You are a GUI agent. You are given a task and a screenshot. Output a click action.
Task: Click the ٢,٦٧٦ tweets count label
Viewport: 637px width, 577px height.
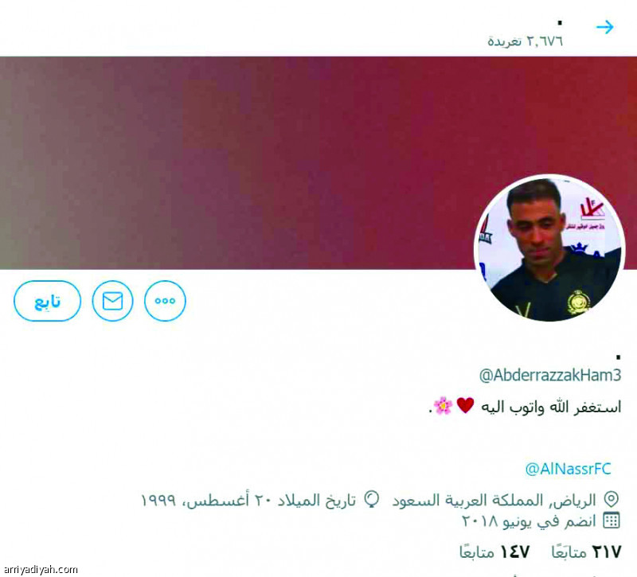click(526, 41)
